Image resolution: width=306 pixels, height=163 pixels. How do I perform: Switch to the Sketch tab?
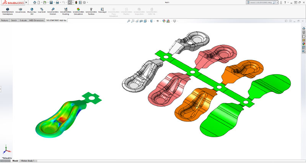pyautogui.click(x=14, y=20)
